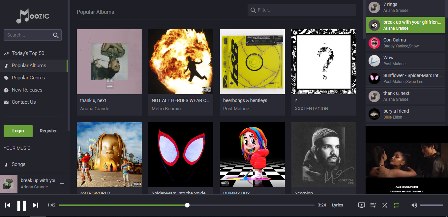The height and width of the screenshot is (217, 448).
Task: Add current song to a playlist
Action: [62, 184]
